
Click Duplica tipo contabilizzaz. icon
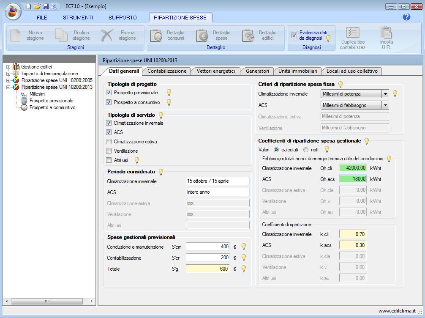click(x=353, y=33)
